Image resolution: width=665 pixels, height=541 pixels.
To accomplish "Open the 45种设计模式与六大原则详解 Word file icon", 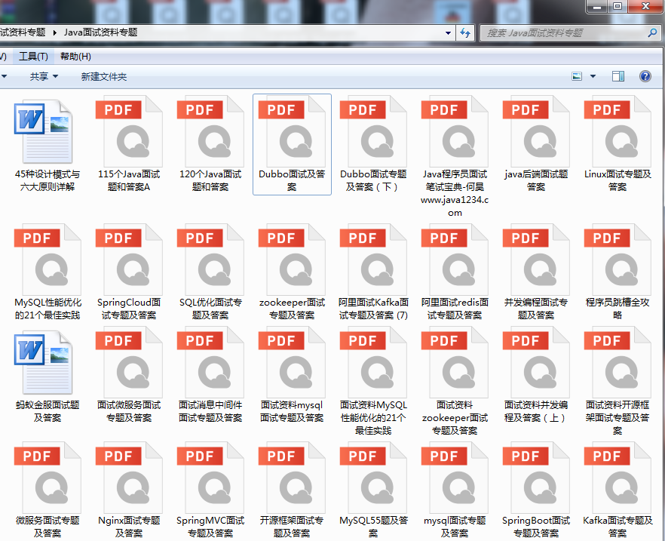I will (x=44, y=131).
